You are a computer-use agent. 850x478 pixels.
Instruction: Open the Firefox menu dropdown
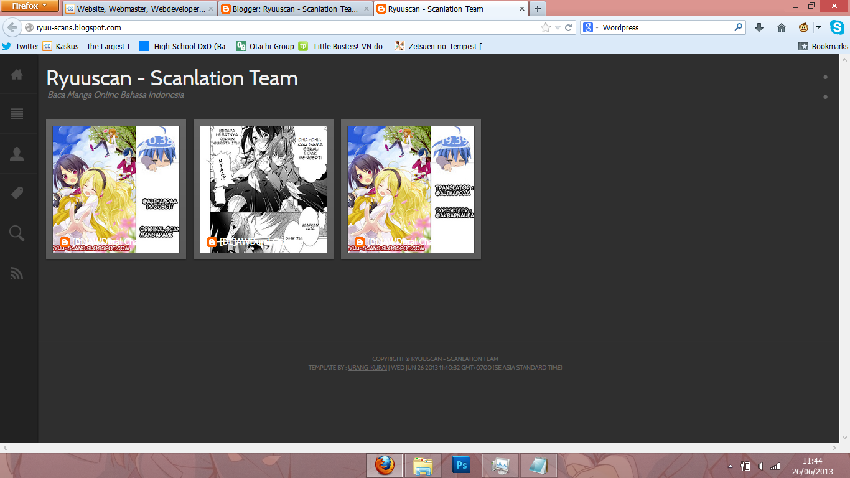click(29, 6)
